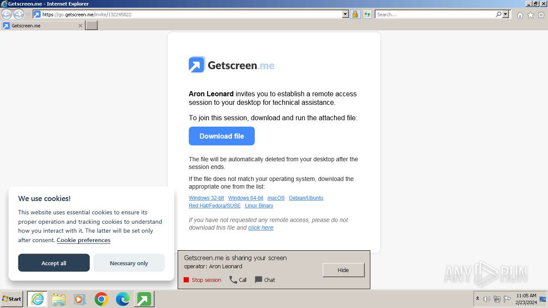Click the 'click here' link

261,228
